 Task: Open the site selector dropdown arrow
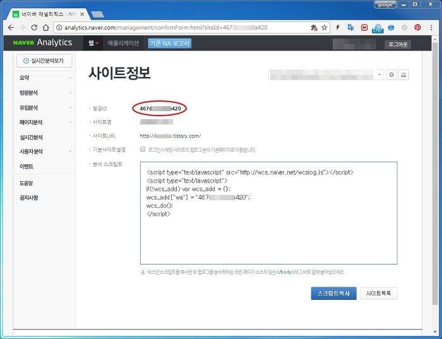pyautogui.click(x=379, y=74)
